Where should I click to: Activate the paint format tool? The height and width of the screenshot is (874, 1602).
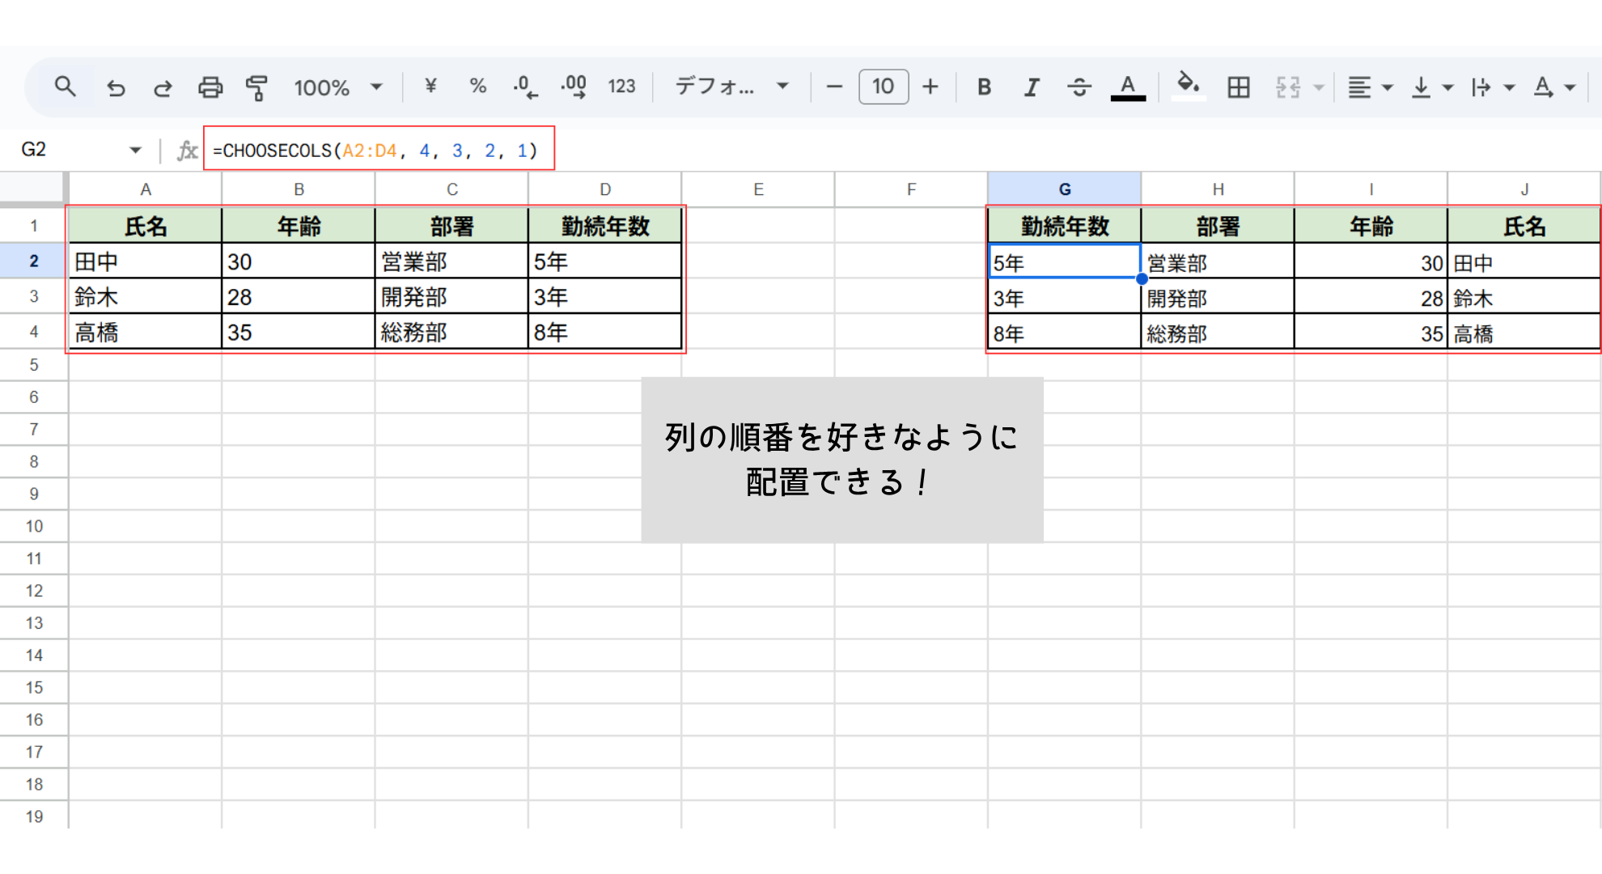[257, 87]
